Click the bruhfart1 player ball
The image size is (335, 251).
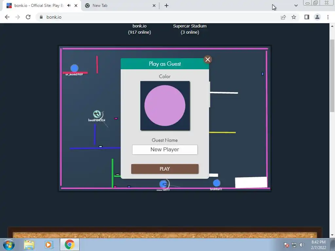tap(217, 183)
